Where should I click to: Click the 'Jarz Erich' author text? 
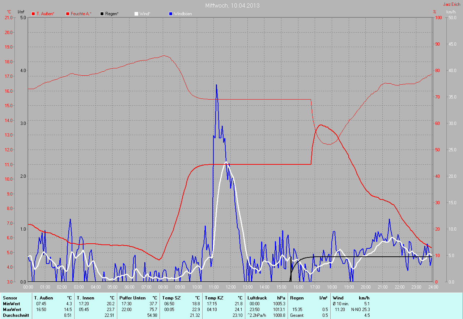(452, 4)
